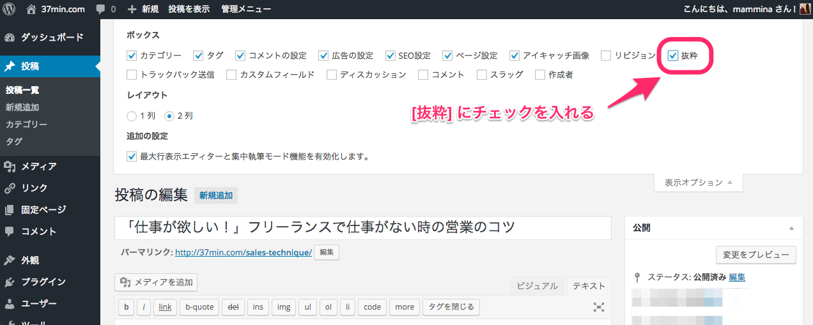Screen dimensions: 813x325
Task: Open タグ submenu item in sidebar
Action: (x=14, y=142)
